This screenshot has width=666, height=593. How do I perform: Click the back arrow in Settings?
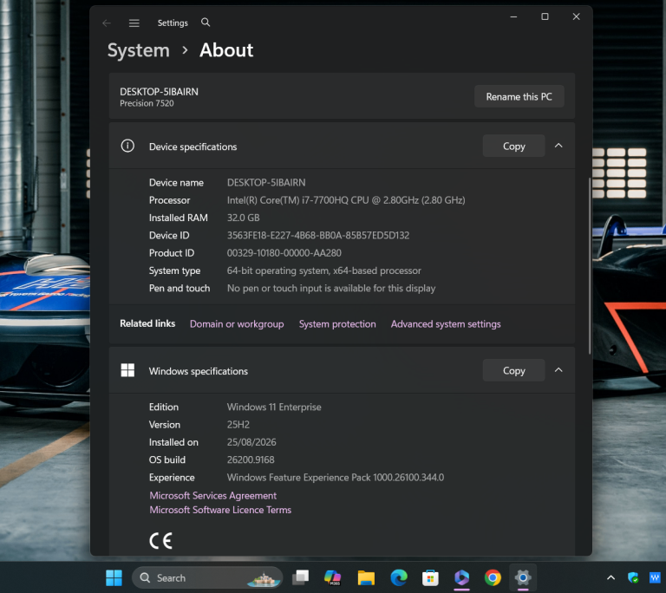pos(107,23)
